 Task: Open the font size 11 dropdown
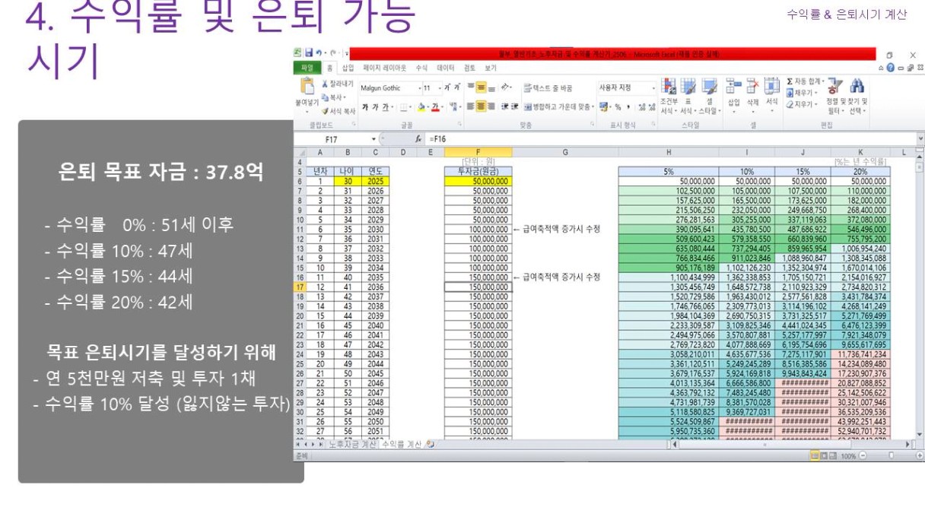pos(440,88)
